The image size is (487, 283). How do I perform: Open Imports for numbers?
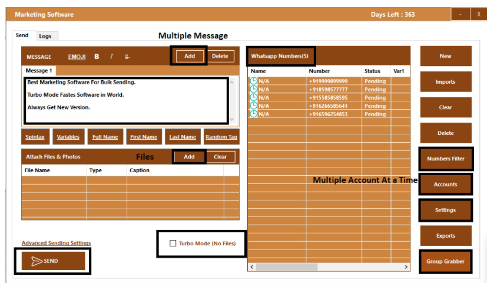tap(446, 82)
